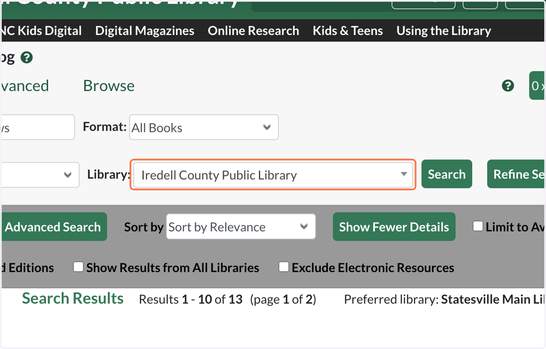
Task: Click the green cart button at right edge
Action: pos(537,85)
